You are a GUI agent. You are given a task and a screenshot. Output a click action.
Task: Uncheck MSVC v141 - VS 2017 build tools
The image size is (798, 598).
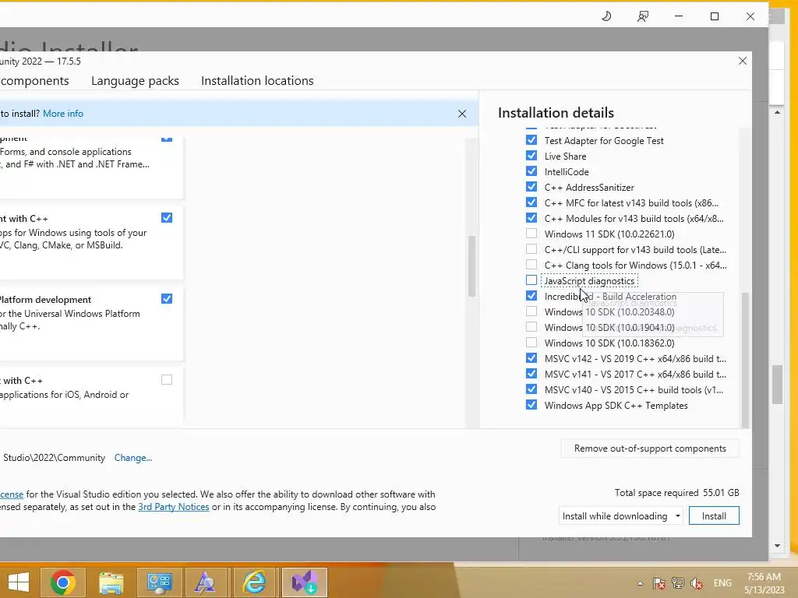[x=531, y=373]
